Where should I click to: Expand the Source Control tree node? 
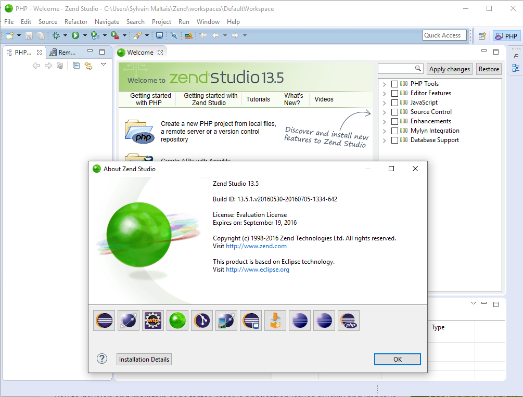[x=384, y=112]
